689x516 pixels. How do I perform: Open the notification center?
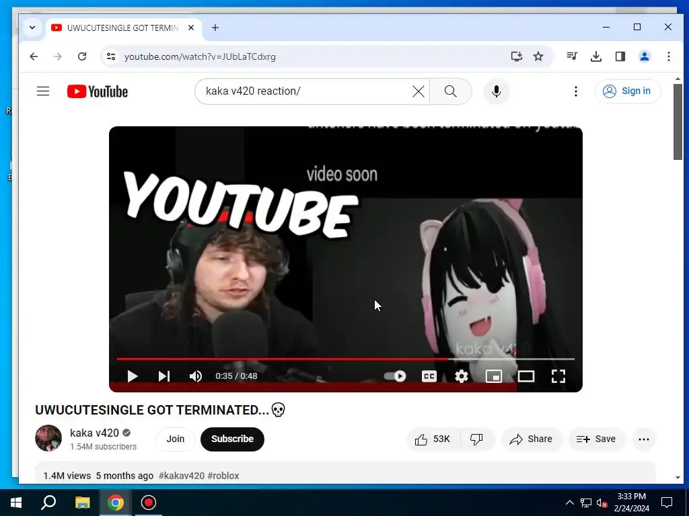coord(667,503)
